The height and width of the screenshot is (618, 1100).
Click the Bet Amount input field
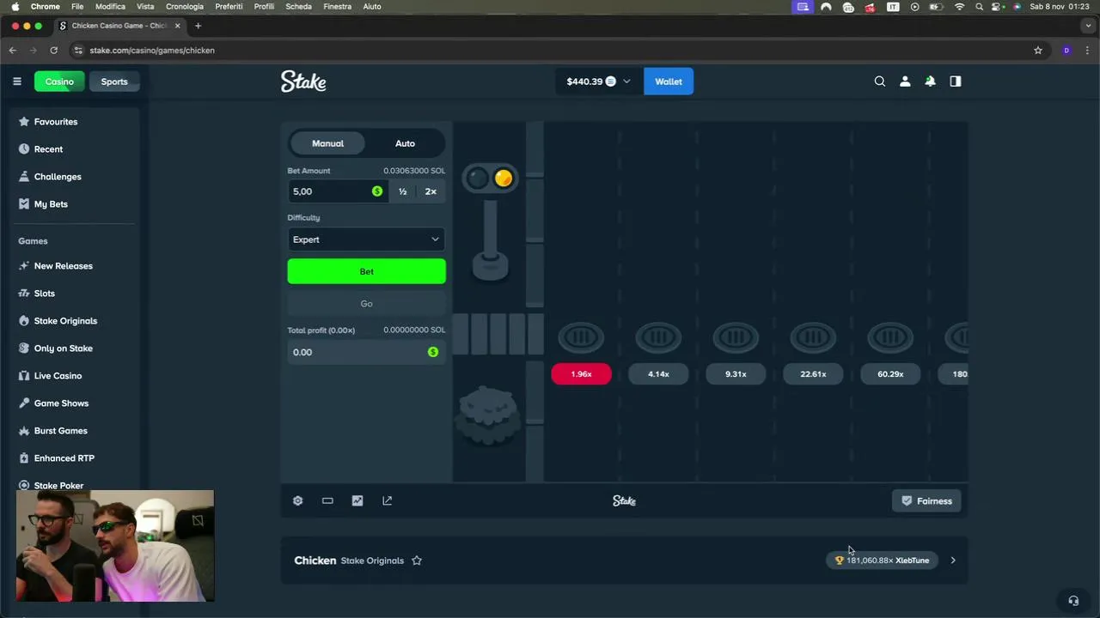[337, 191]
